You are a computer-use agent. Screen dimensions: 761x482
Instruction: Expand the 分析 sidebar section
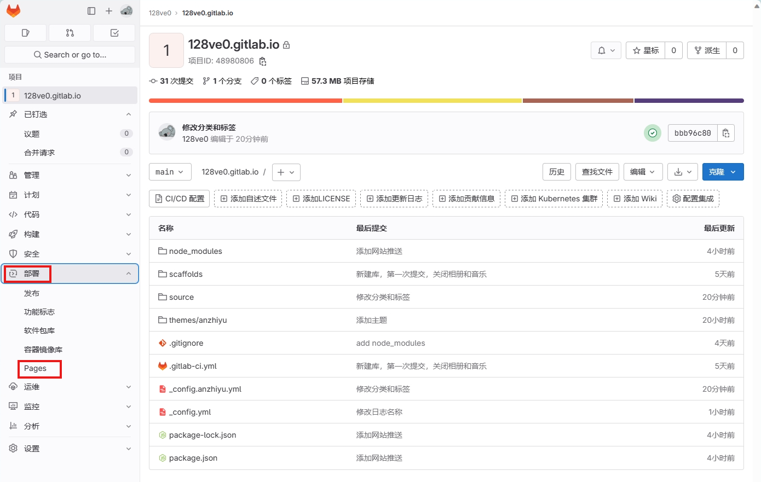tap(70, 426)
